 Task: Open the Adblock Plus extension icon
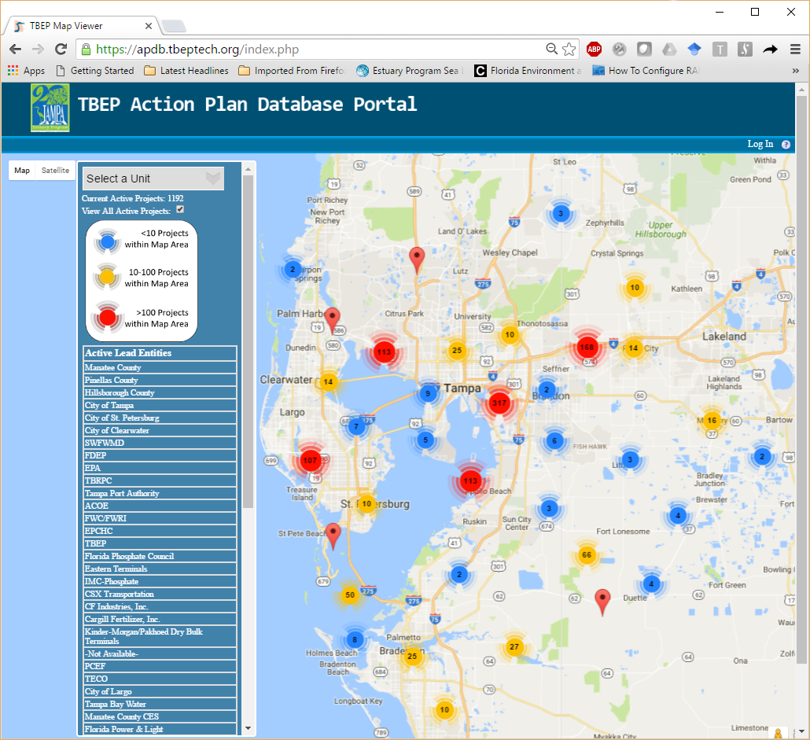[594, 49]
